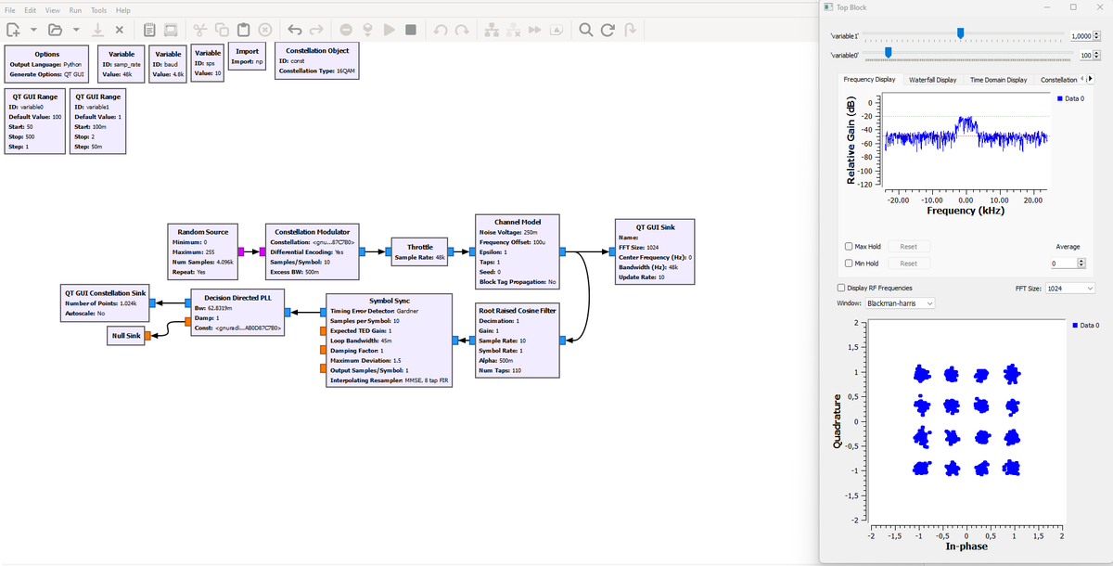Kill the running flowgraph with the stop icon
The width and height of the screenshot is (1113, 566).
click(410, 30)
